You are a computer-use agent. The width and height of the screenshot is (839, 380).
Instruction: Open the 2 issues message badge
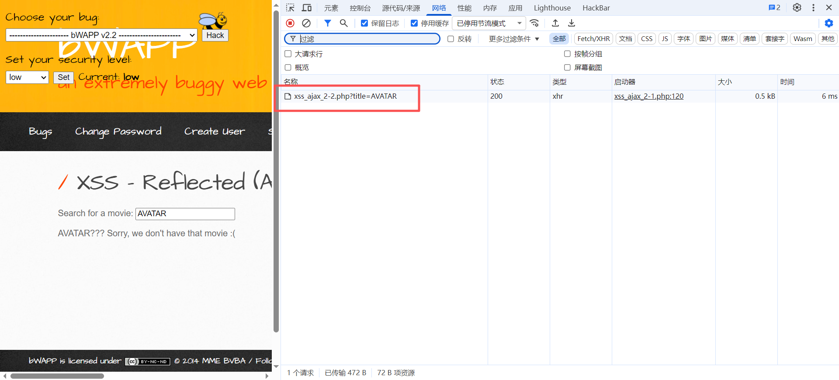click(x=774, y=8)
